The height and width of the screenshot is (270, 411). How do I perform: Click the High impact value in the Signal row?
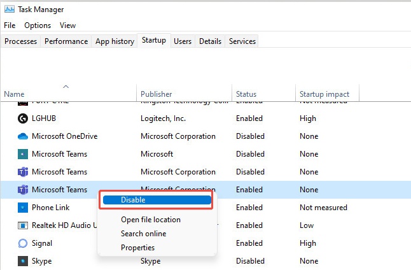point(308,243)
